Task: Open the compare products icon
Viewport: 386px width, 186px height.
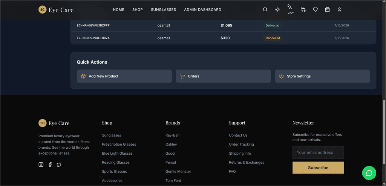Action: point(303,9)
